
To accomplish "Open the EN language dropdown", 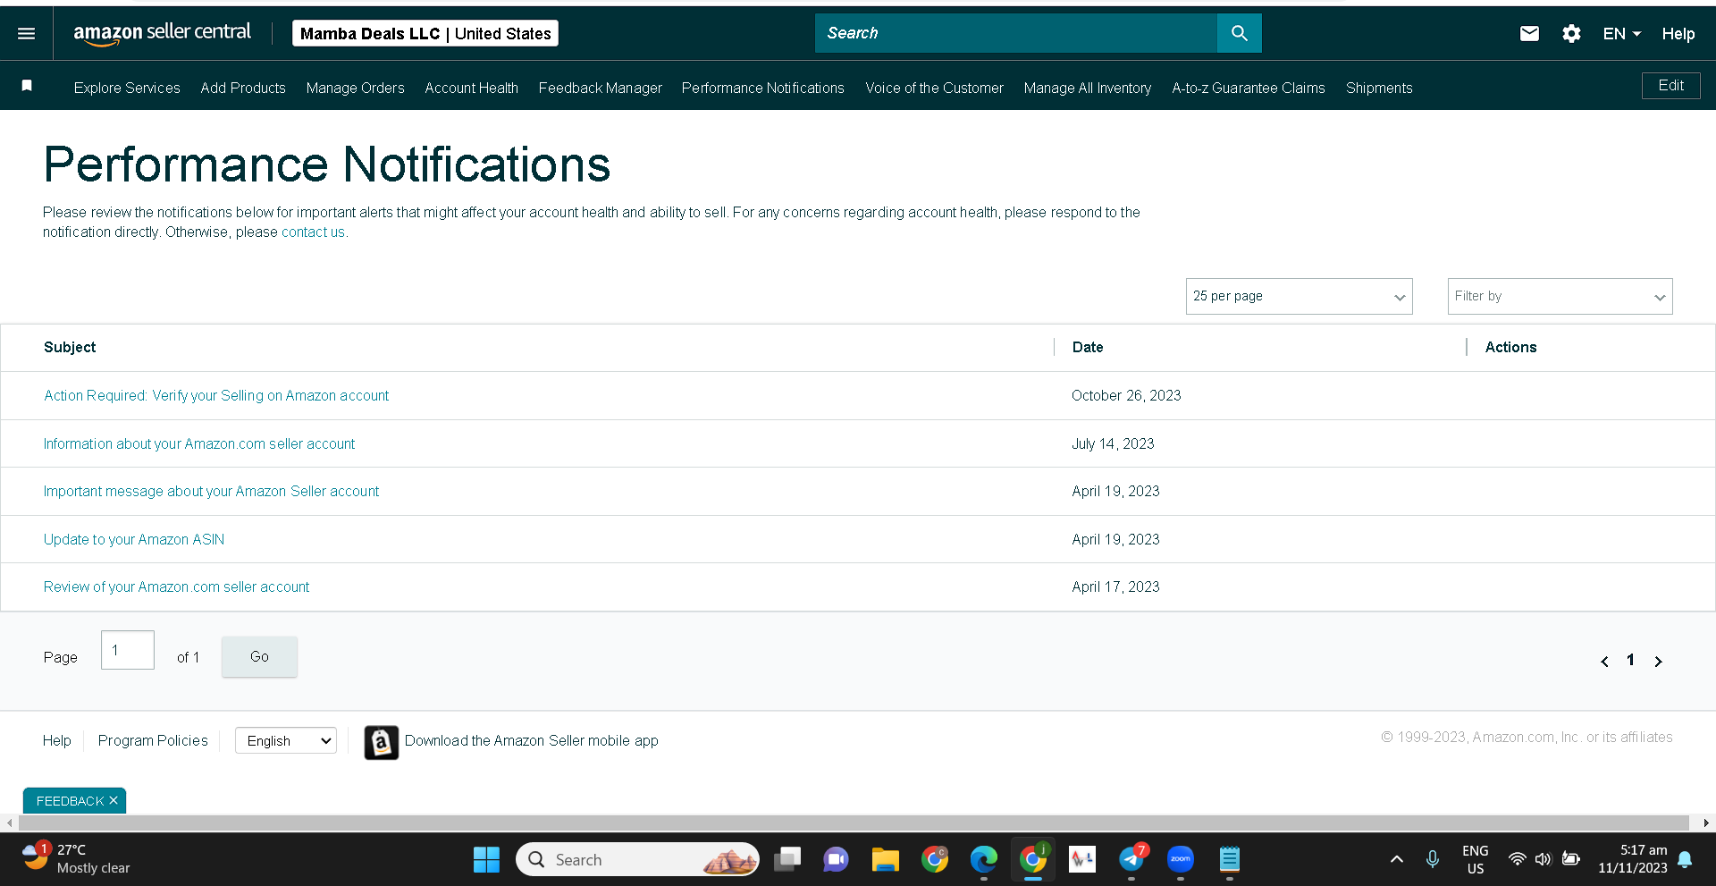I will tap(1621, 34).
